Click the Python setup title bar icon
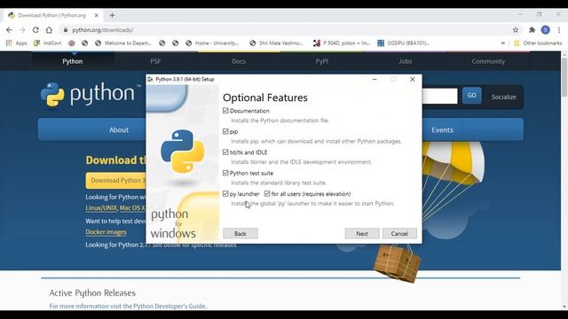 click(150, 79)
